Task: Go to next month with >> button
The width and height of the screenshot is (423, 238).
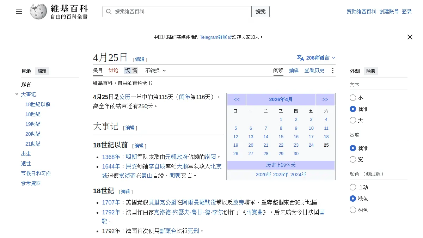Action: point(325,99)
